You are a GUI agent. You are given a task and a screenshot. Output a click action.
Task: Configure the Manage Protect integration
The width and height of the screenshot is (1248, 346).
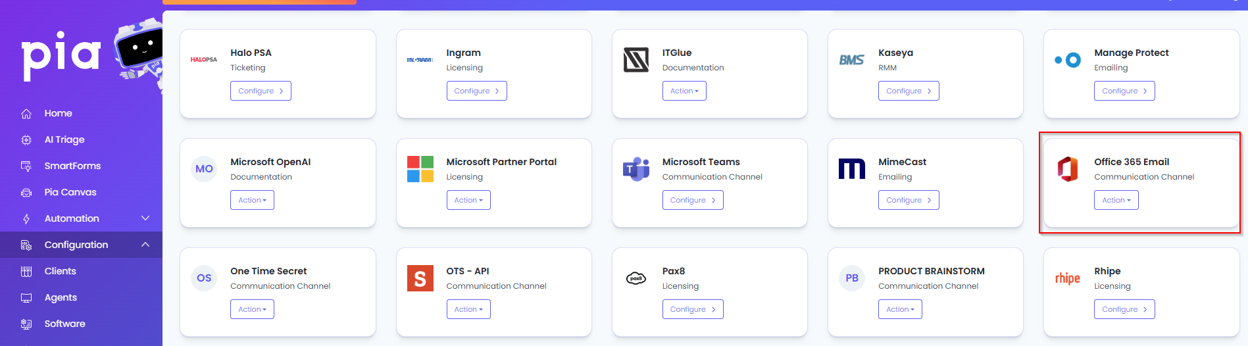(1124, 91)
